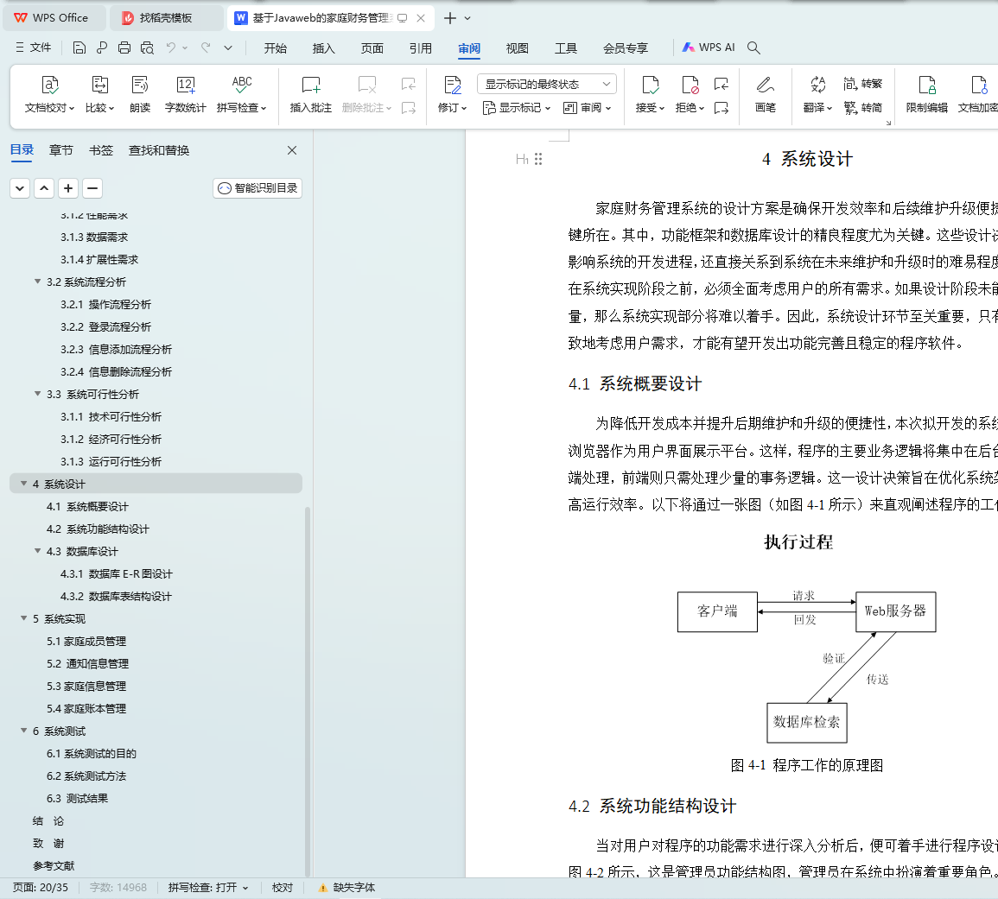Click the collapse-all down arrow in outline
The height and width of the screenshot is (899, 998).
[20, 188]
